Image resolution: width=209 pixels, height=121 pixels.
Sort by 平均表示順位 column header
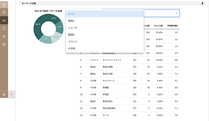172,26
